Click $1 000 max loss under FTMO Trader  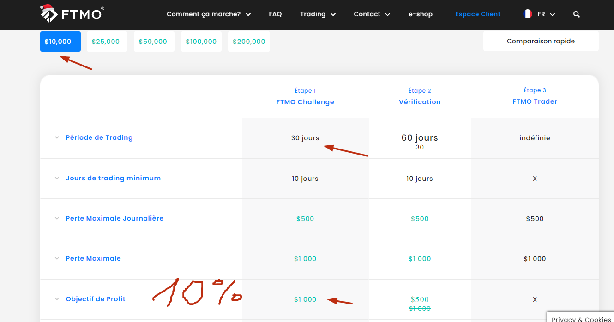pos(535,259)
